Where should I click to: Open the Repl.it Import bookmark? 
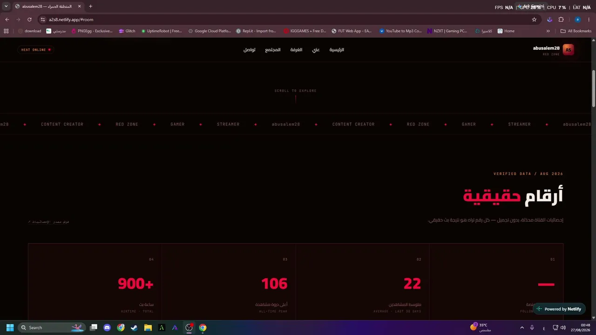click(256, 31)
